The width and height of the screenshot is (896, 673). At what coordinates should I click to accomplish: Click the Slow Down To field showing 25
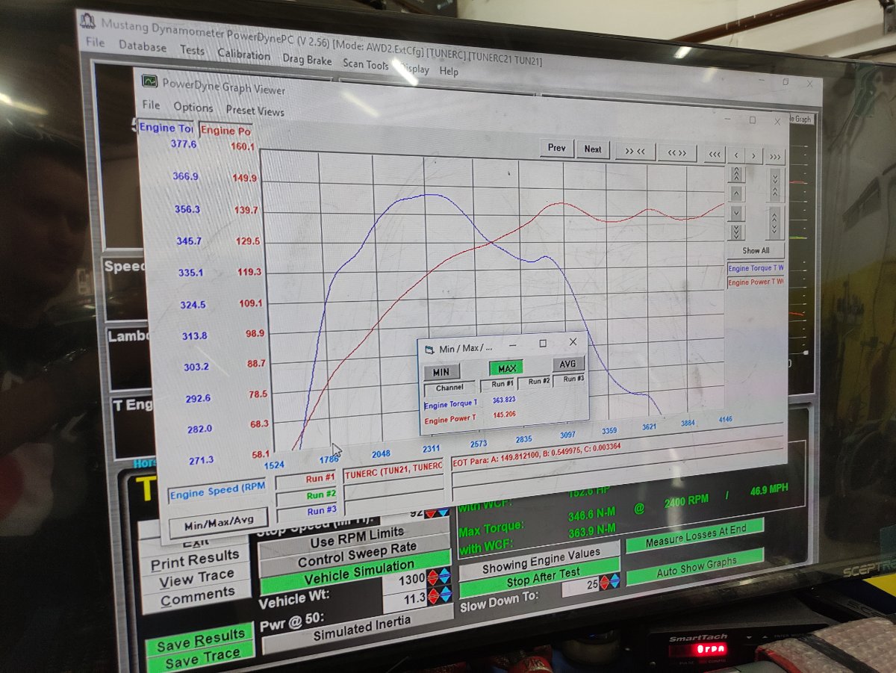pos(580,586)
